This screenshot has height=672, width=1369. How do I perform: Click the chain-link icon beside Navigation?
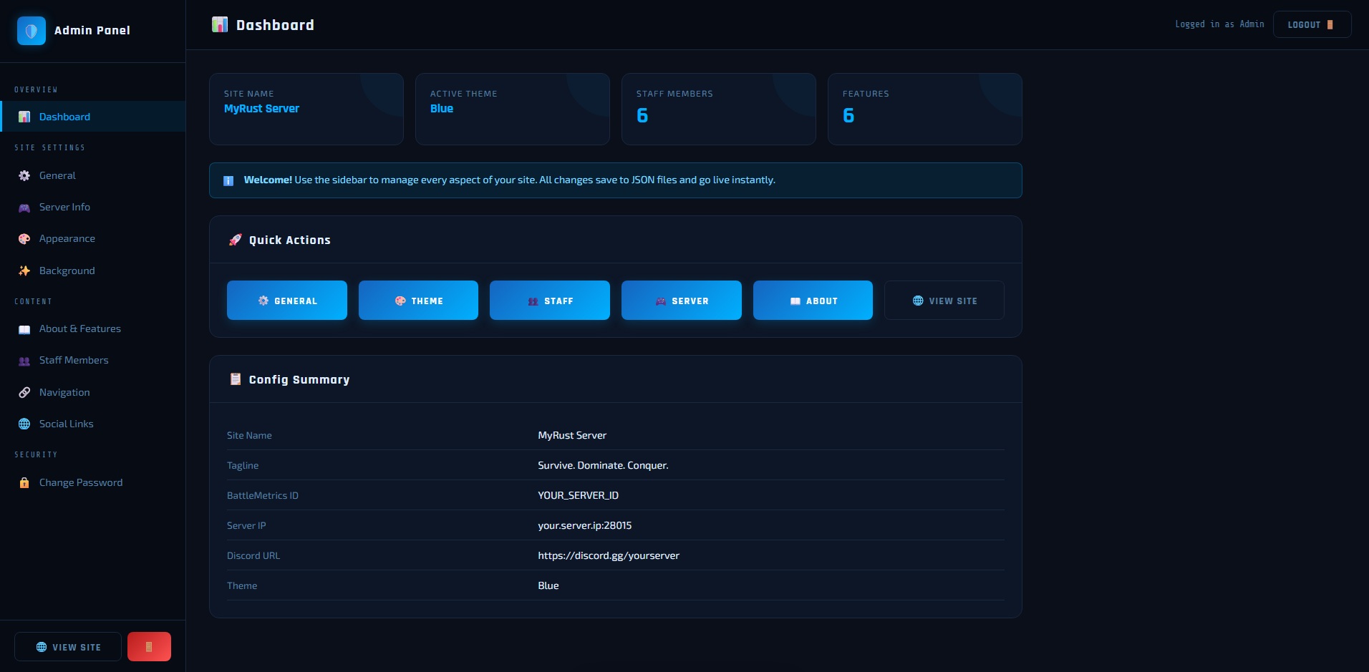click(24, 392)
